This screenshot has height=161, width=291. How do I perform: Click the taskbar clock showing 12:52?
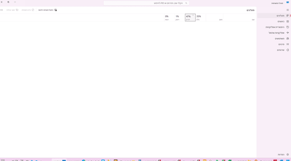[3, 160]
